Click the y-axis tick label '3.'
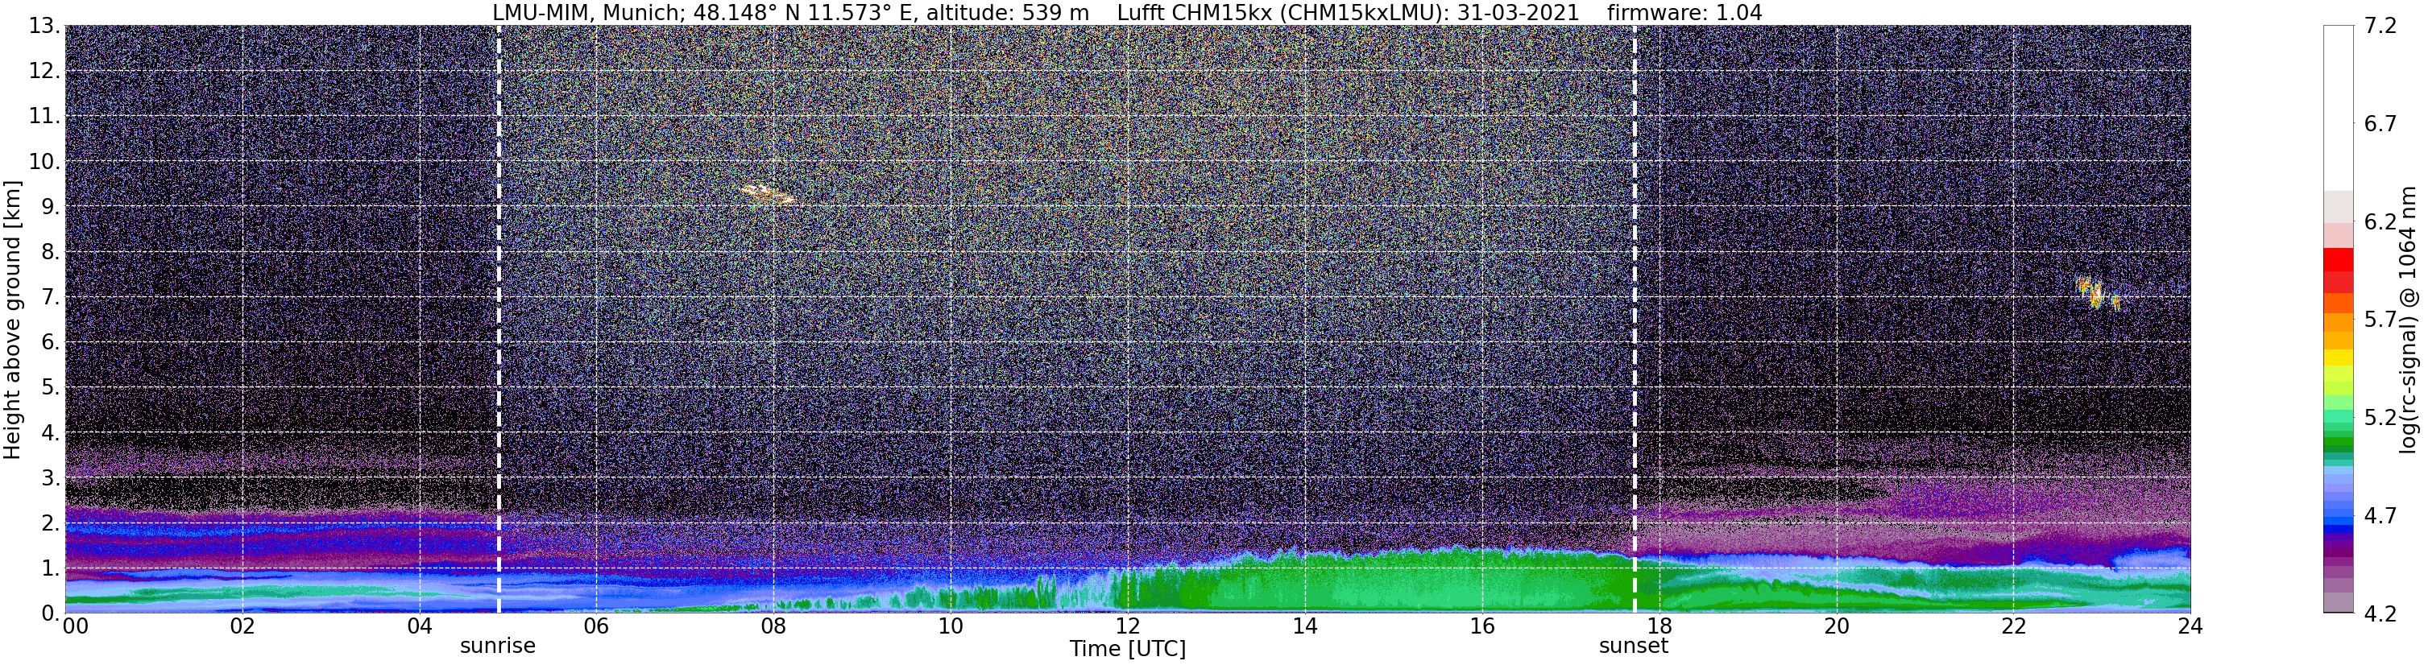The image size is (2424, 665). point(51,478)
